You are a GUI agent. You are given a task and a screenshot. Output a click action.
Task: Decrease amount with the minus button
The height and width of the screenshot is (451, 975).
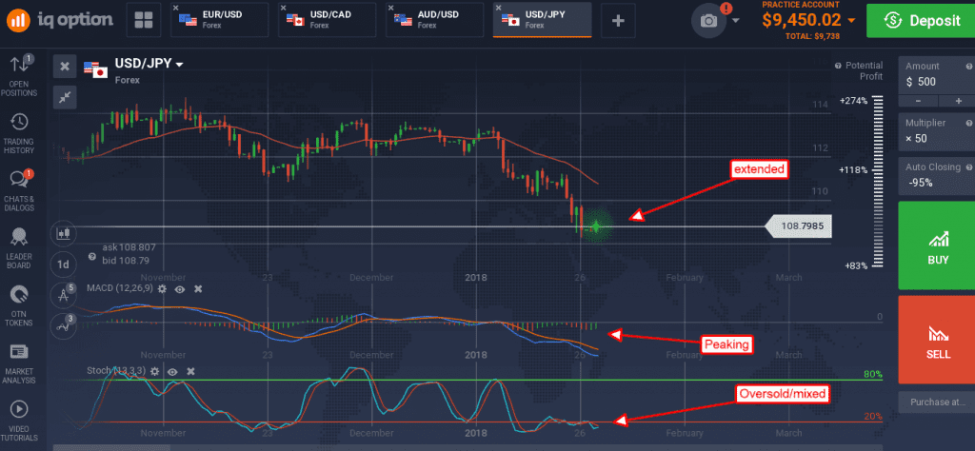point(918,101)
